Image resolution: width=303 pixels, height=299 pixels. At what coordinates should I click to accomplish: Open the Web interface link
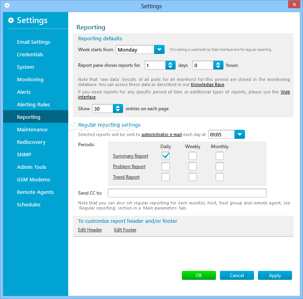click(x=285, y=92)
